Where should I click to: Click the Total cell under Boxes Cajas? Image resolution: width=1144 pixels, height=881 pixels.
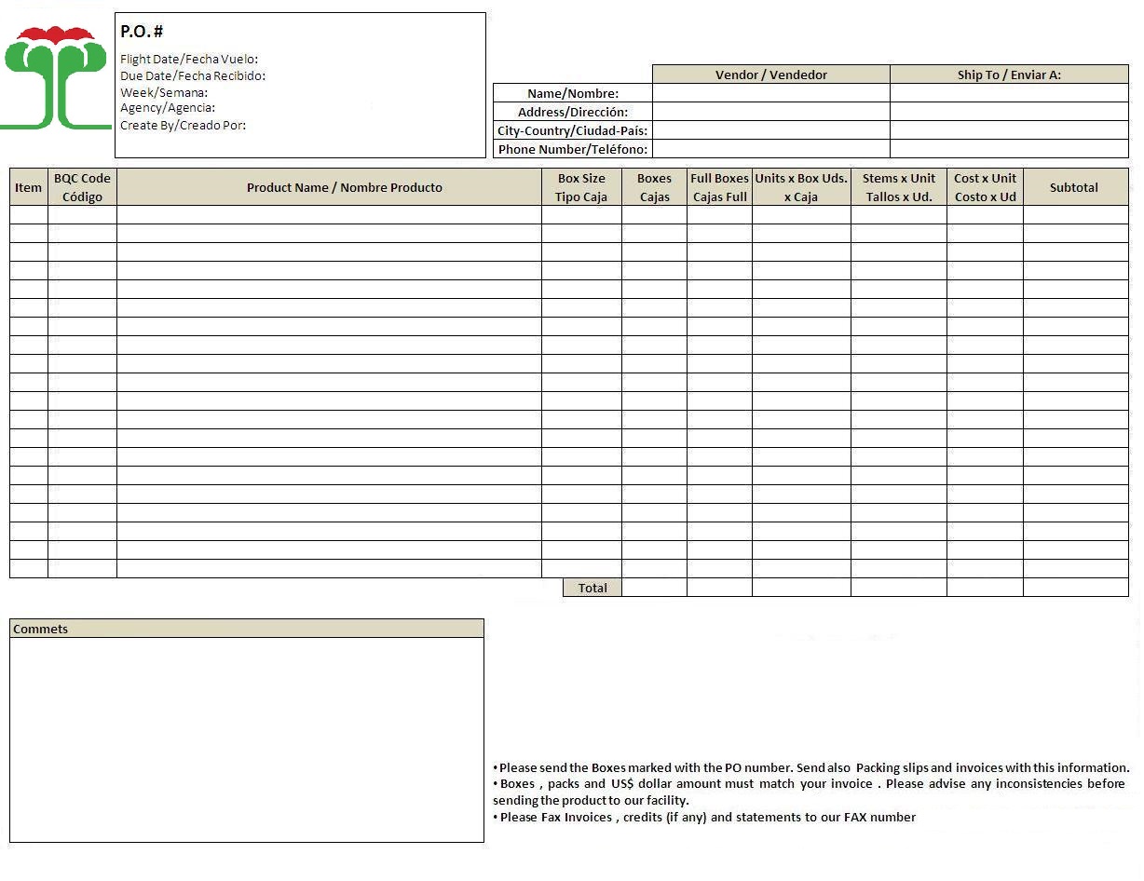654,588
